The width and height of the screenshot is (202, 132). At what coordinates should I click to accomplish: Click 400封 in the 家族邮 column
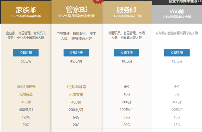[26, 102]
